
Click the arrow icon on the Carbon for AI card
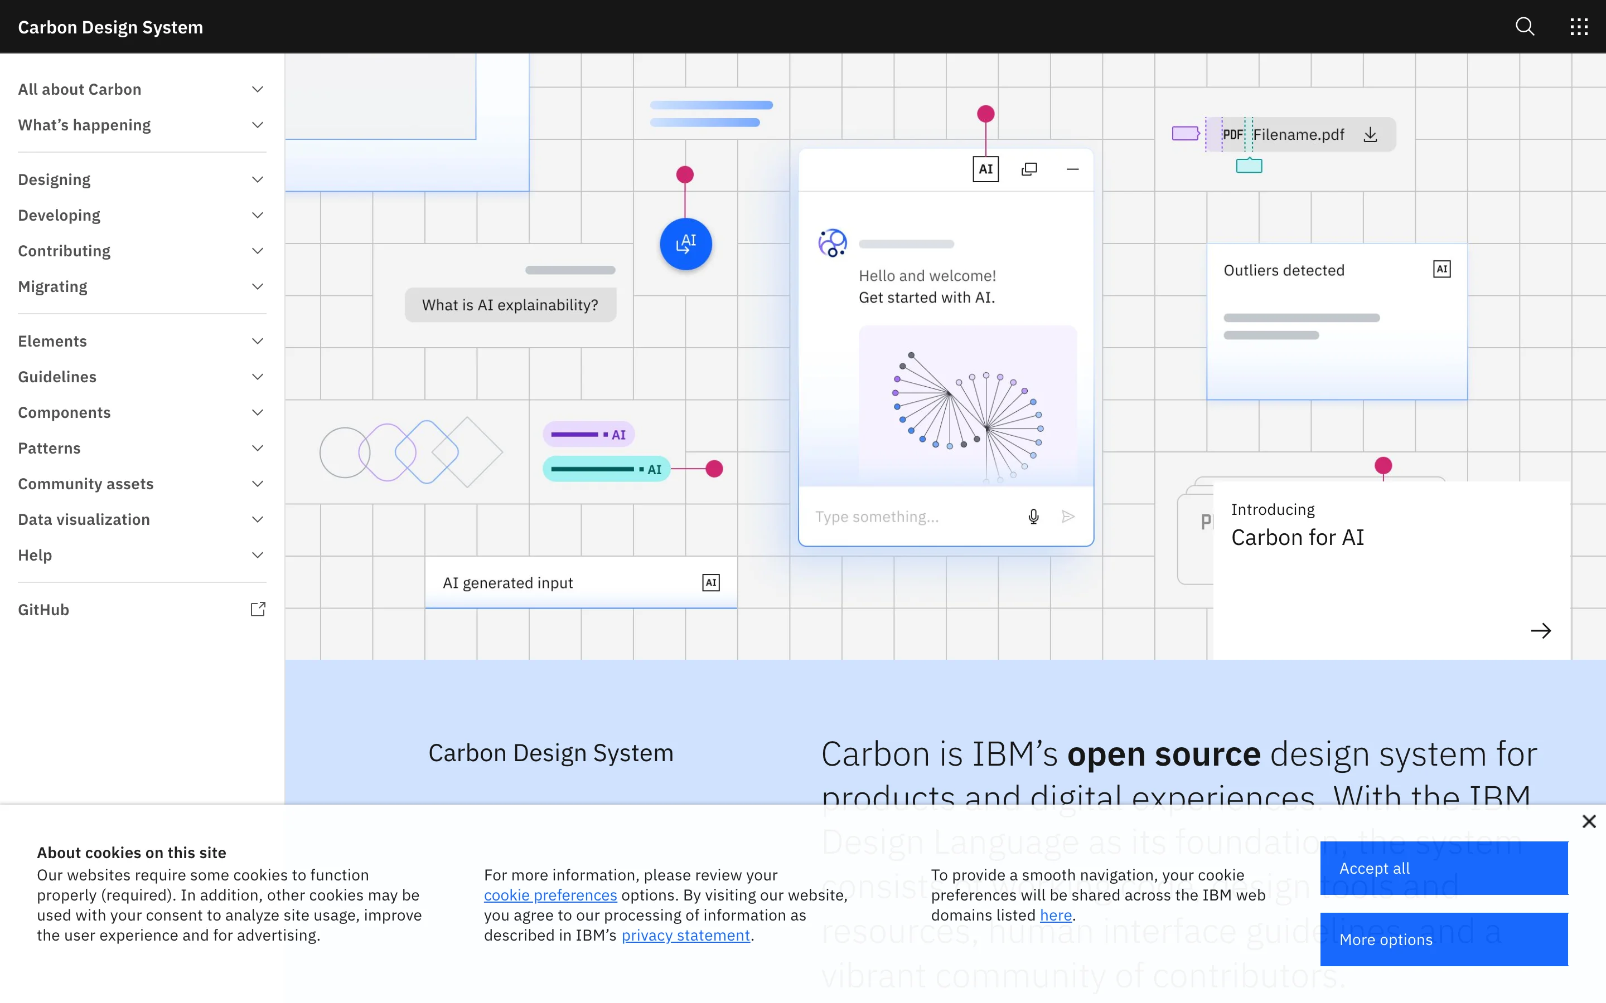[1541, 630]
